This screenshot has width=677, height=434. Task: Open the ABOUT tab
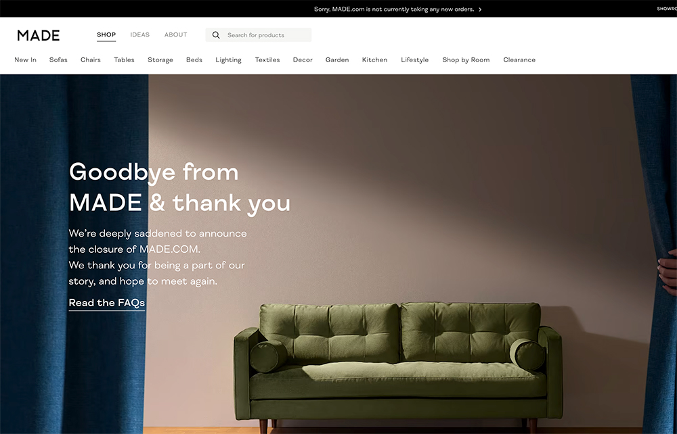pyautogui.click(x=175, y=34)
